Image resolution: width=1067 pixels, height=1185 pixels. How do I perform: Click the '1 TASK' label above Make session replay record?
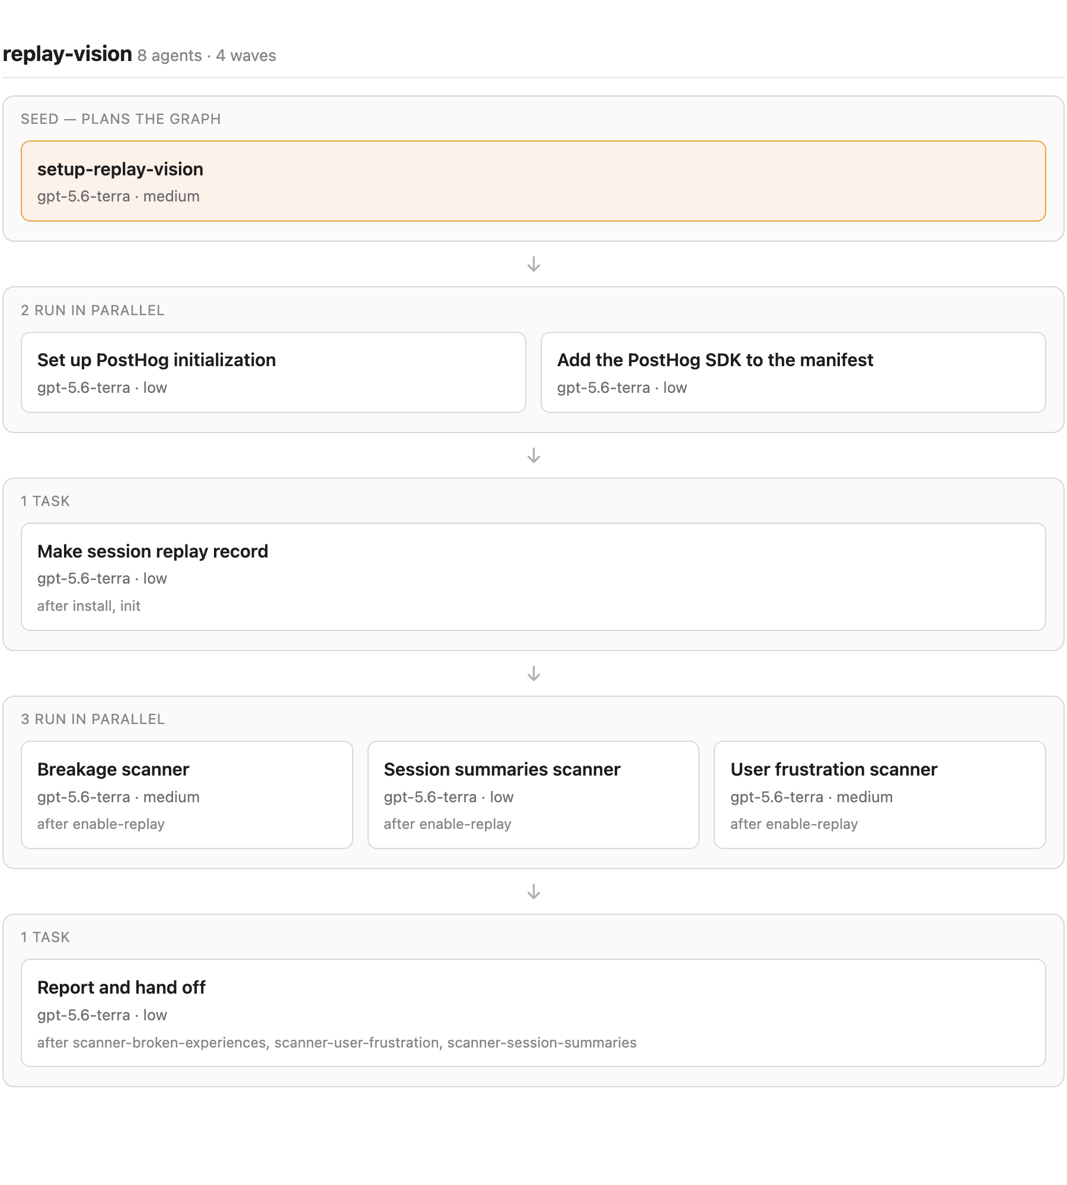click(x=45, y=501)
